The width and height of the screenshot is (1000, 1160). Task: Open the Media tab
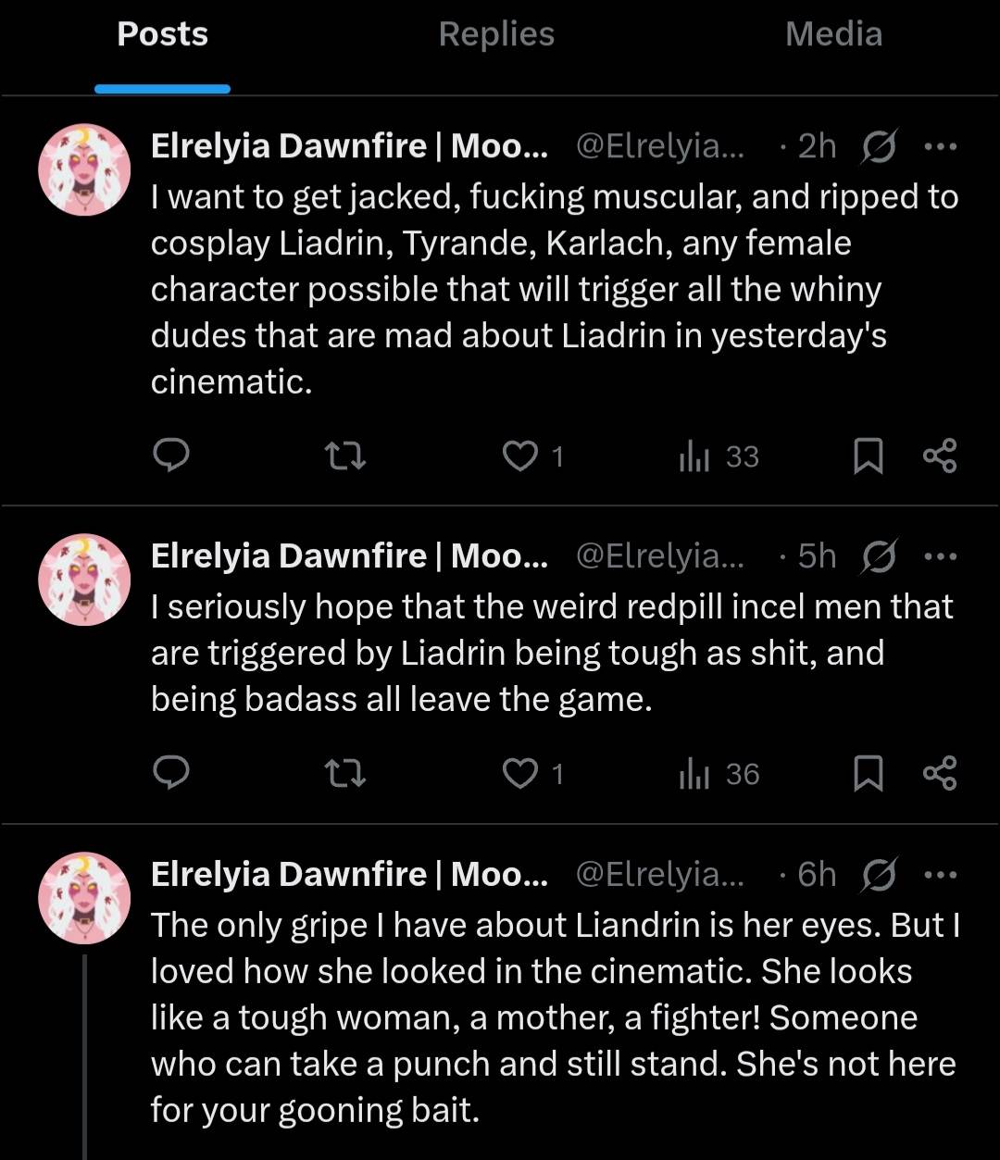point(833,35)
